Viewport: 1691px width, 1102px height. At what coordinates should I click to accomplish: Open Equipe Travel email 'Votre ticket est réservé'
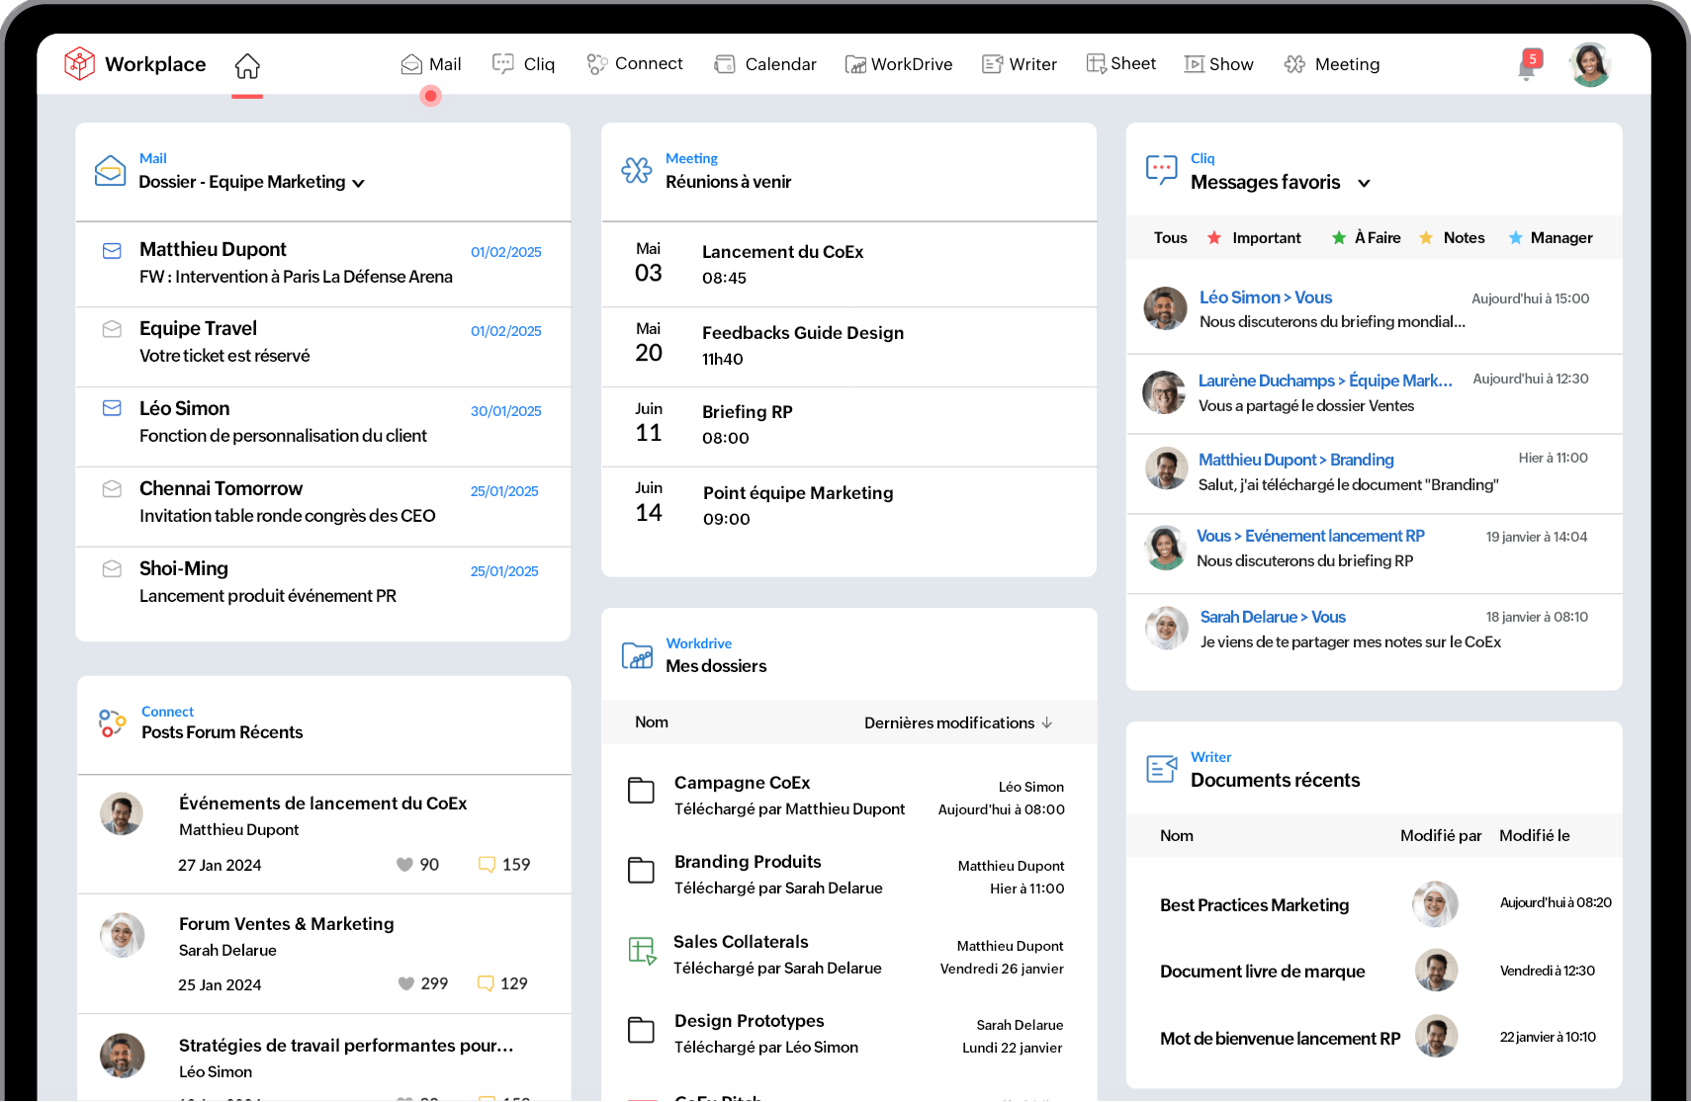pos(323,347)
